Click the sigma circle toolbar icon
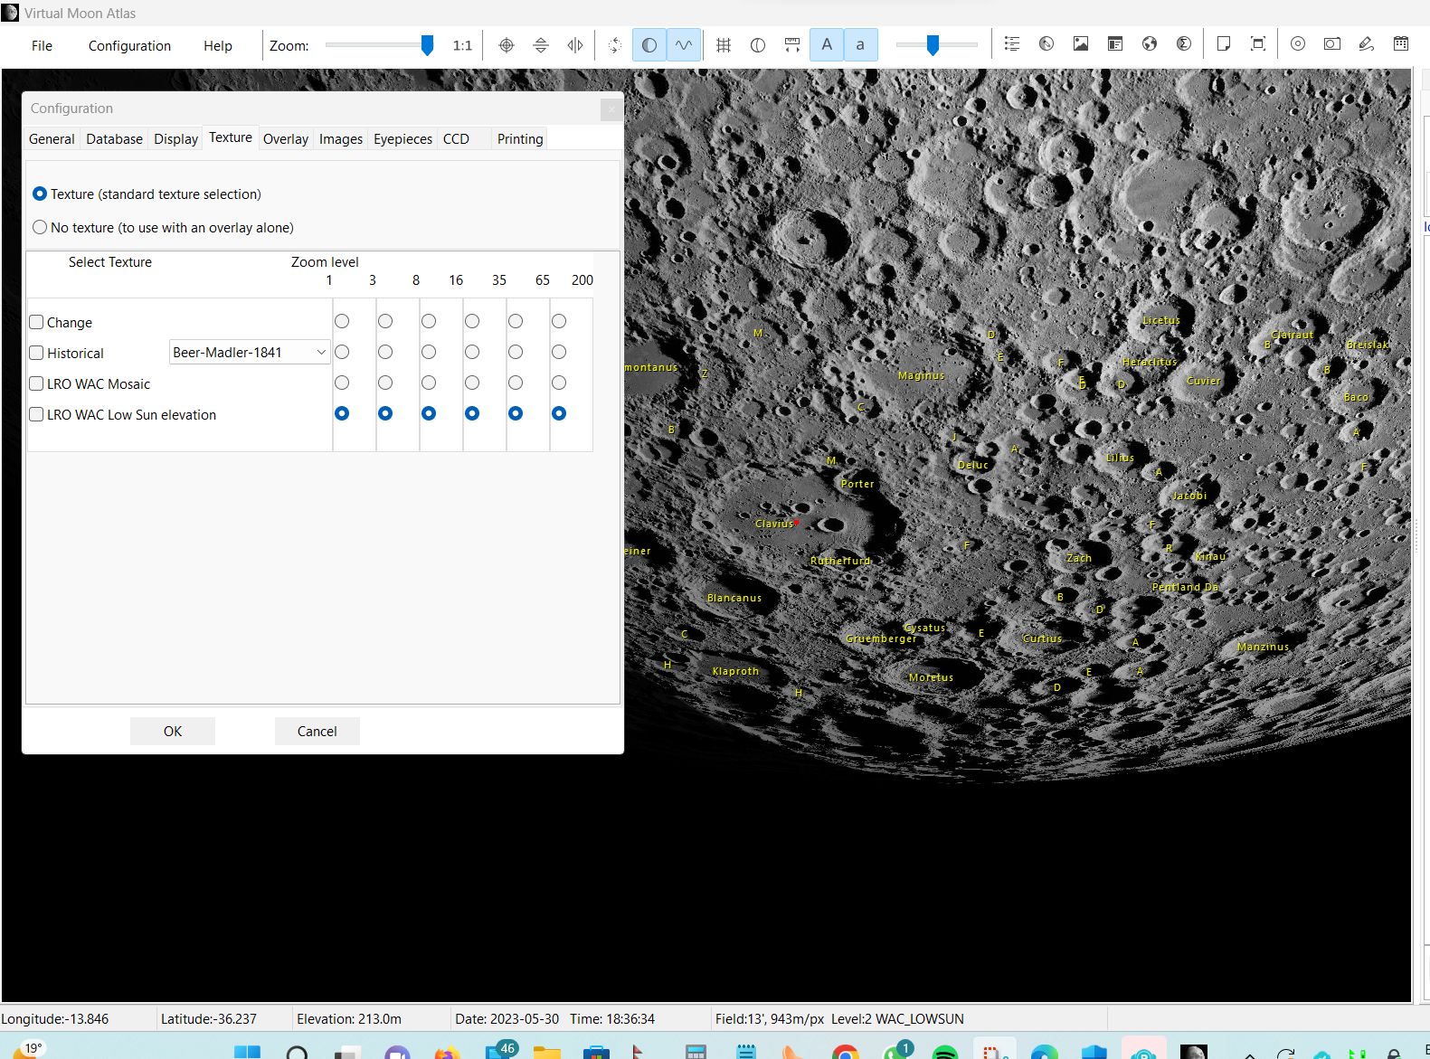The width and height of the screenshot is (1430, 1059). pyautogui.click(x=1184, y=44)
